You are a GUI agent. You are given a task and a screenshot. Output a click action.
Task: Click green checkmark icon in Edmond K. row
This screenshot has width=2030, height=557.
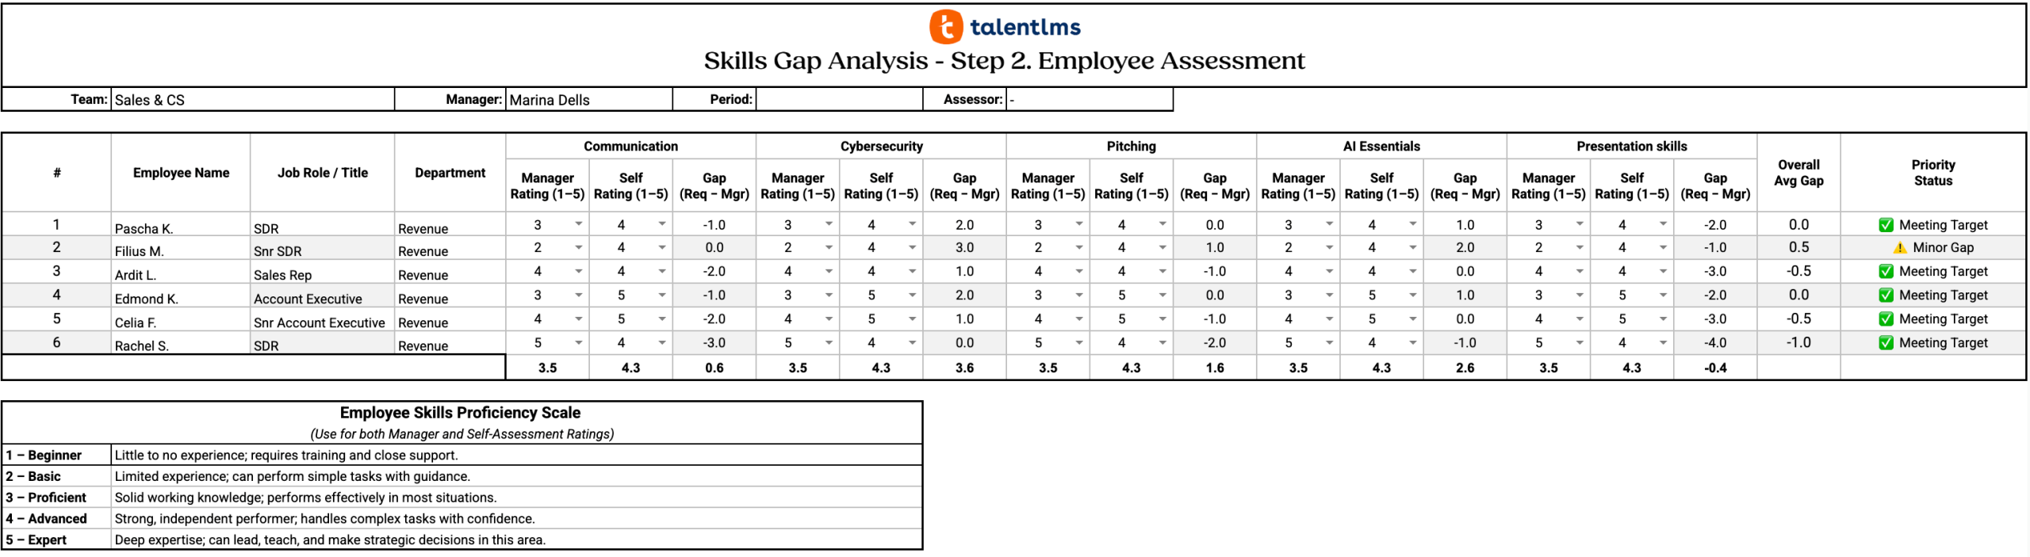[1886, 296]
